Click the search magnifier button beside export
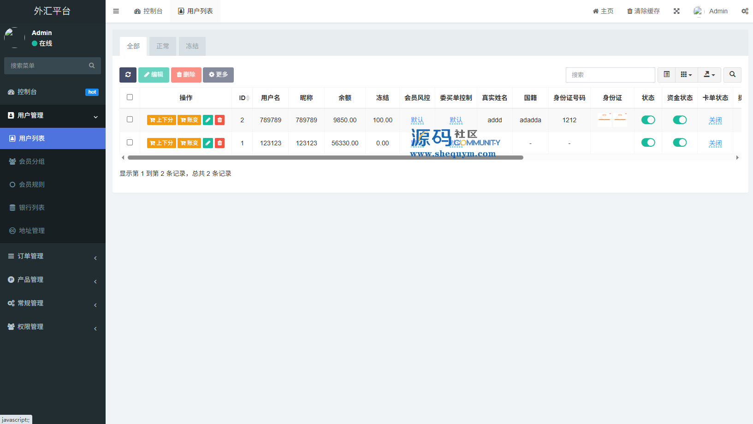Image resolution: width=753 pixels, height=424 pixels. click(732, 75)
